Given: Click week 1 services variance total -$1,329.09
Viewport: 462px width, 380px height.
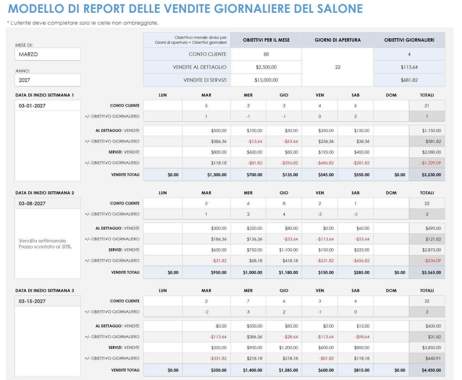Looking at the screenshot, I should coord(427,163).
